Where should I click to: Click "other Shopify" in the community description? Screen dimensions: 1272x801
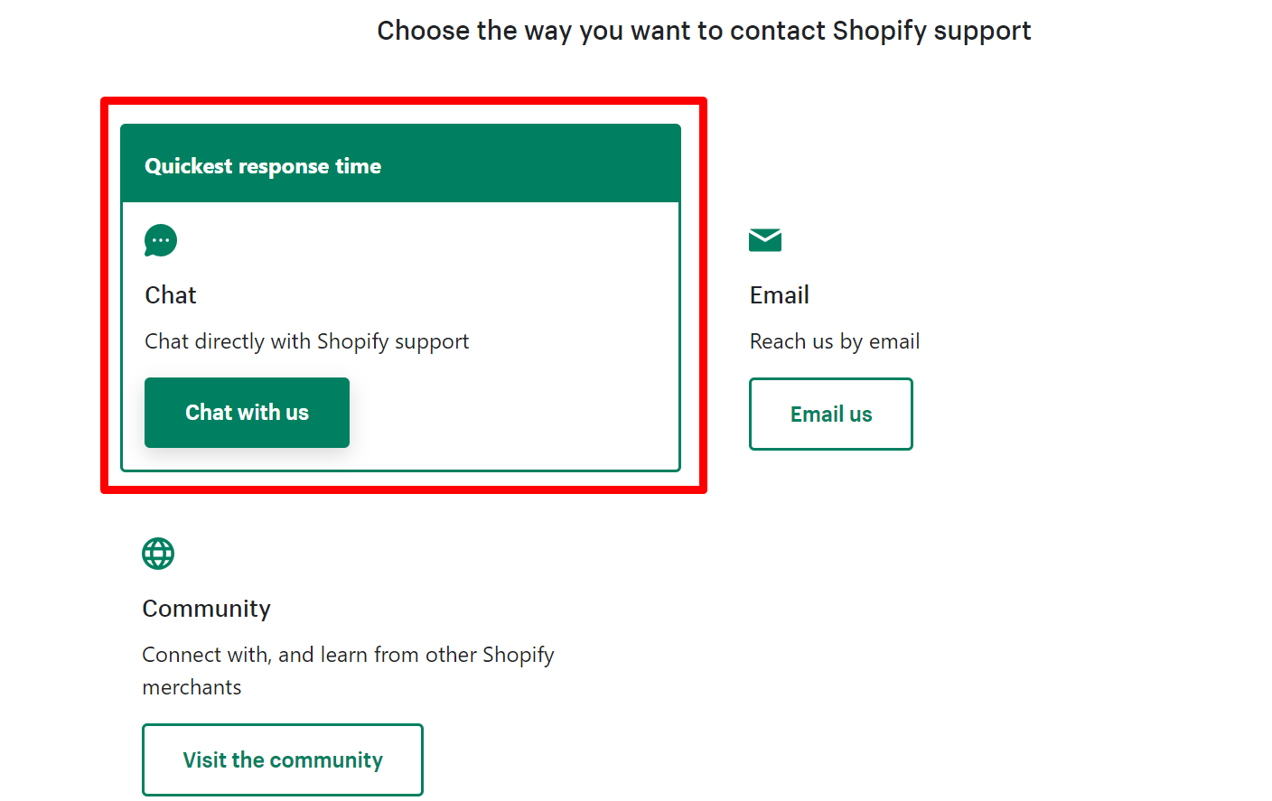(x=490, y=655)
